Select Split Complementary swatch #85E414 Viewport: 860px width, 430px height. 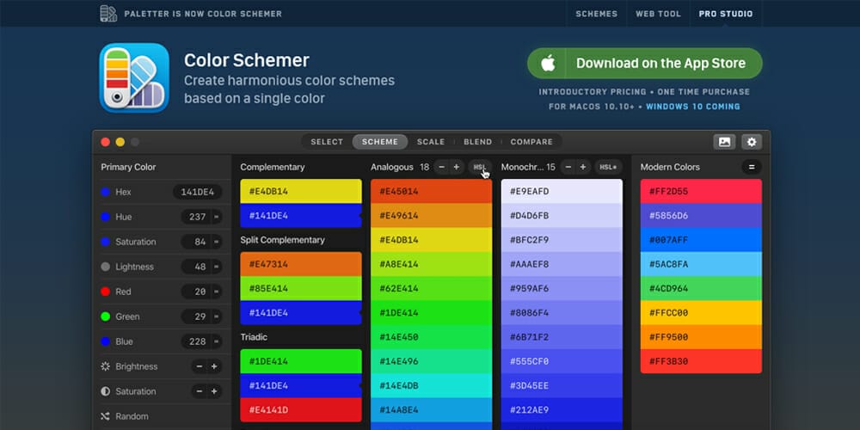300,288
